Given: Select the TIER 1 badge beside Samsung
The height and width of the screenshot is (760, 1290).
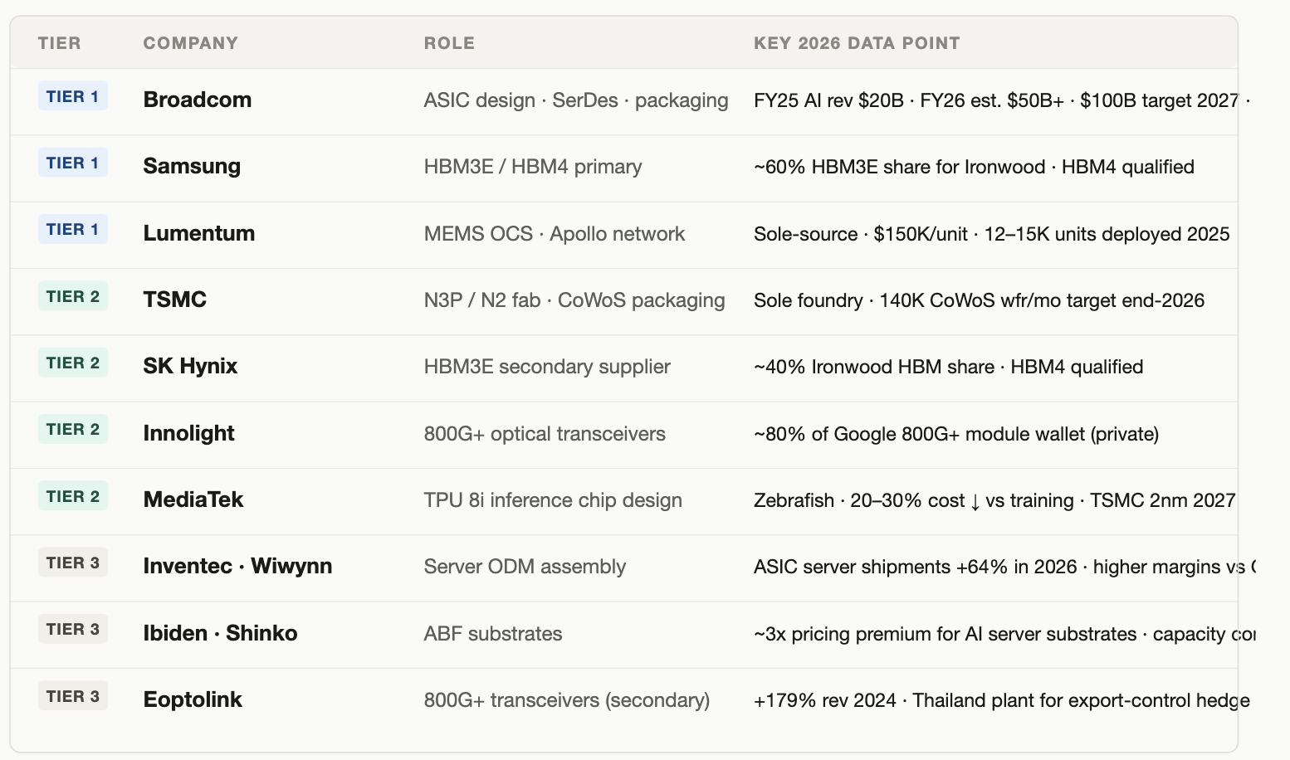Looking at the screenshot, I should pos(73,163).
